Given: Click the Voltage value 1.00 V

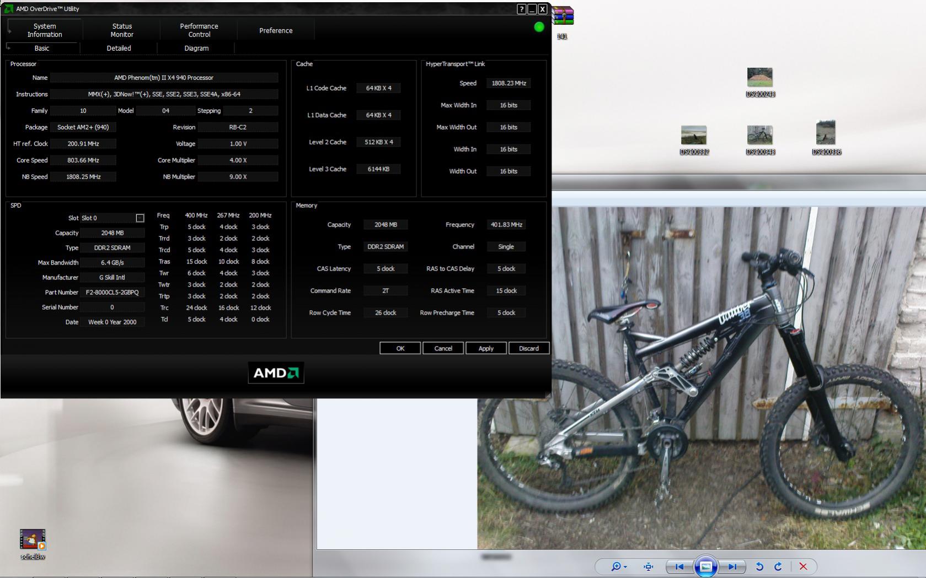Looking at the screenshot, I should [238, 144].
